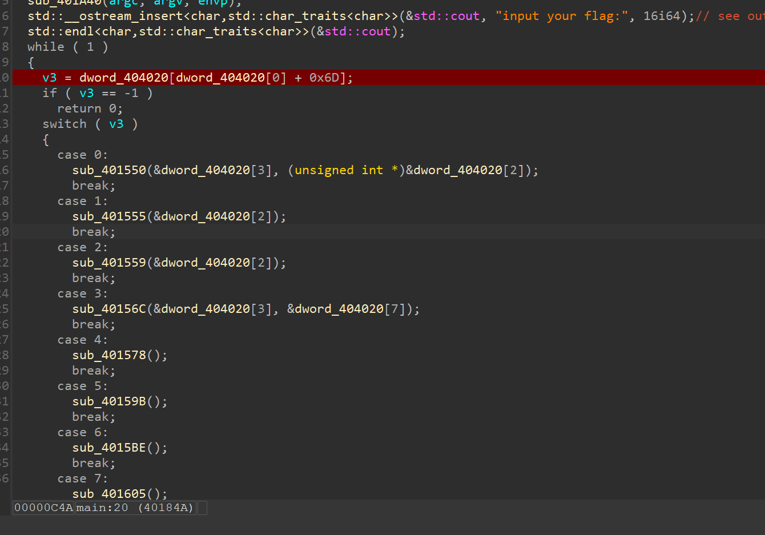
Task: Open sub_4015BE from case 6
Action: (x=109, y=448)
